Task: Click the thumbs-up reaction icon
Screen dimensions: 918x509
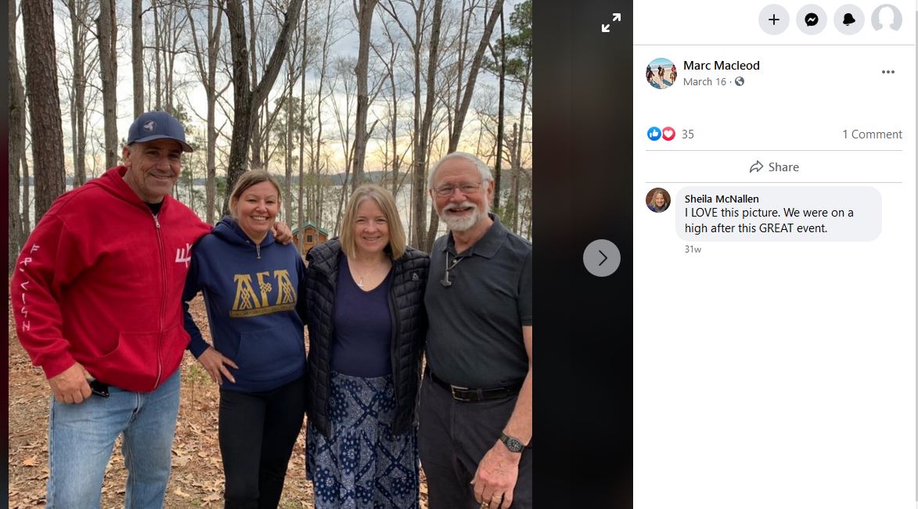Action: click(x=653, y=134)
